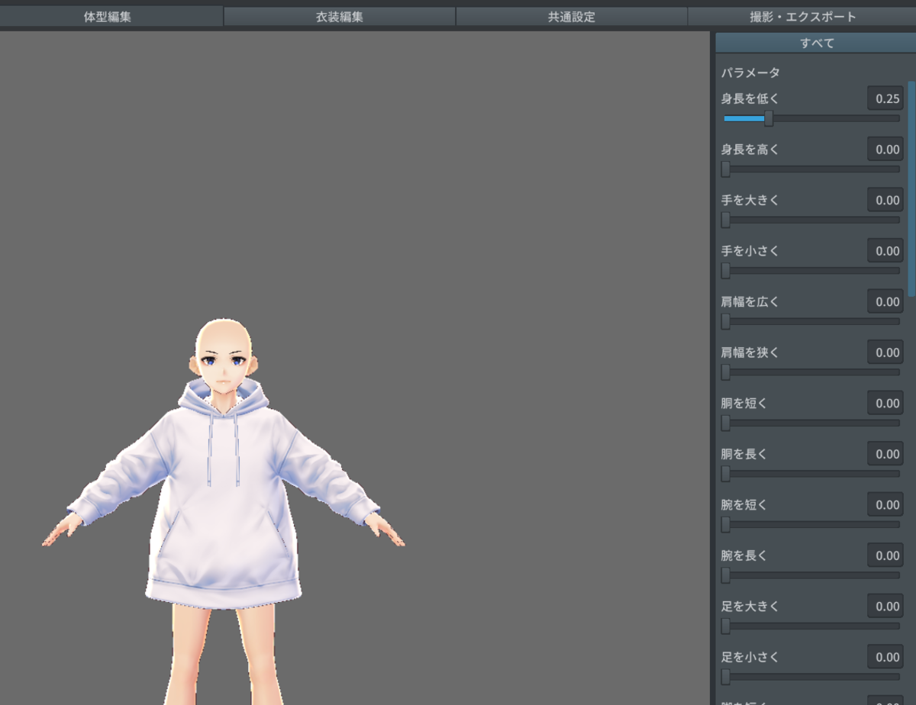Click the 胴を短く slider track
The width and height of the screenshot is (916, 705).
(811, 423)
